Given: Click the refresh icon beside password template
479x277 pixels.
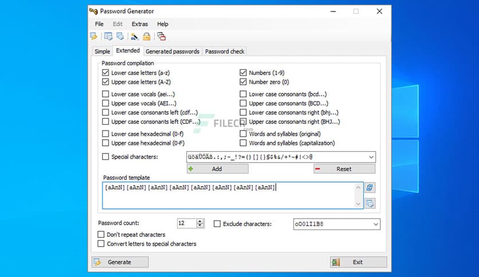Looking at the screenshot, I should coord(370,188).
